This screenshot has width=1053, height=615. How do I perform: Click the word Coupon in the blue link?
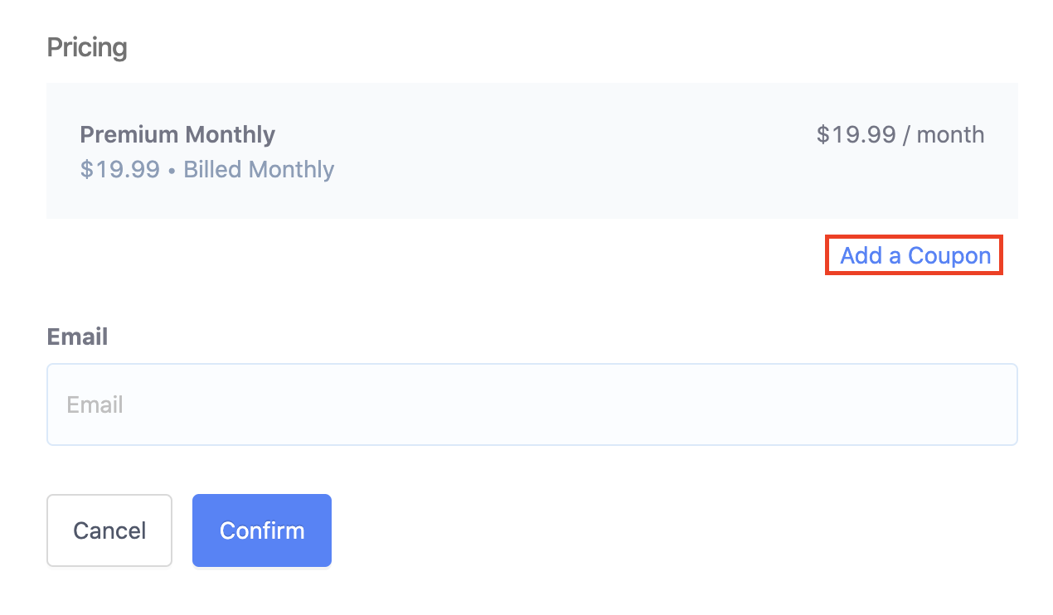[949, 256]
